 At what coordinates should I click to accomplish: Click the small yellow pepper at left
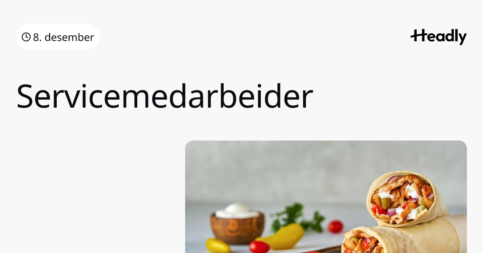click(218, 245)
